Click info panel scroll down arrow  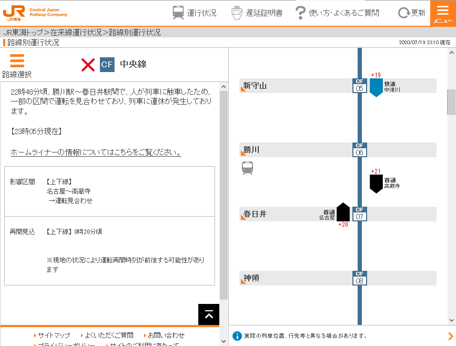224,341
